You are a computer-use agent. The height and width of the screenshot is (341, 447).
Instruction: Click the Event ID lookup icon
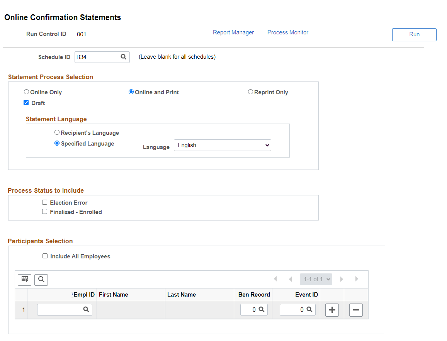click(x=309, y=309)
